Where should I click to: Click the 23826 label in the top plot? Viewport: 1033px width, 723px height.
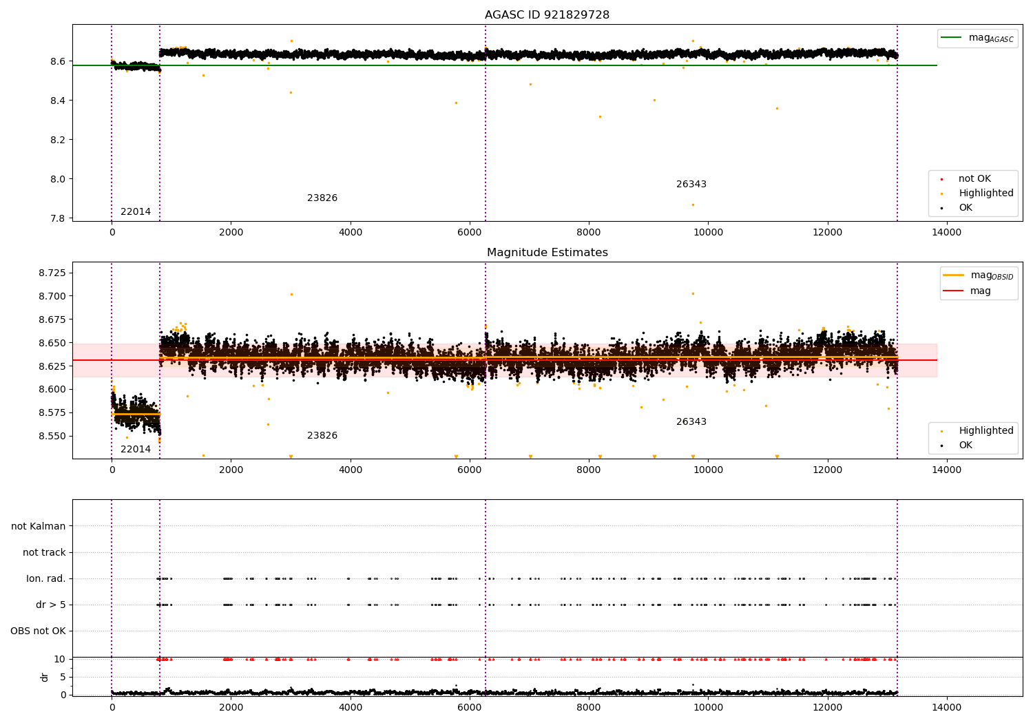[322, 198]
